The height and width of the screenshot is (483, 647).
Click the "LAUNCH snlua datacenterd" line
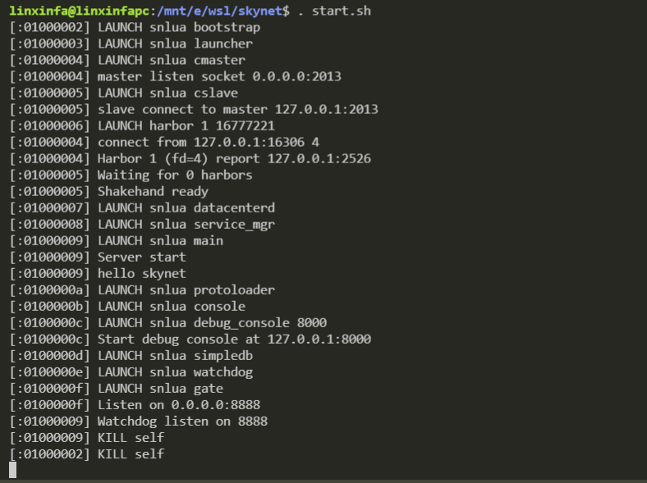pyautogui.click(x=186, y=207)
